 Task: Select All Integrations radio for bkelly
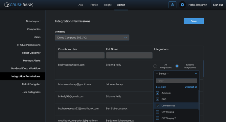(155, 66)
